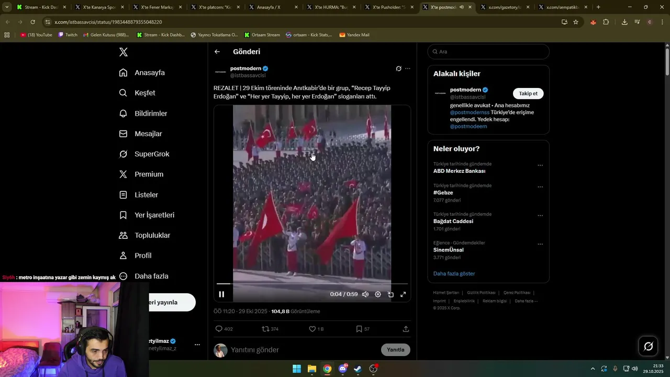Open Yer İşaretleri bookmarks
670x377 pixels.
pyautogui.click(x=147, y=215)
